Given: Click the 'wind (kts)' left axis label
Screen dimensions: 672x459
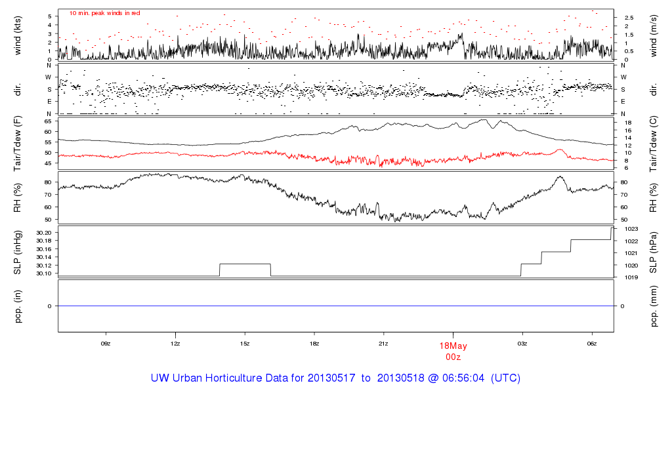Looking at the screenshot, I should click(18, 35).
